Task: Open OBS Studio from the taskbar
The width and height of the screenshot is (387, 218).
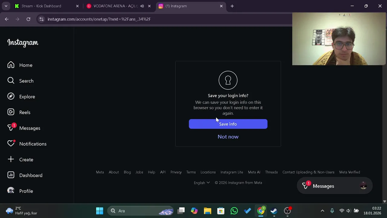Action: (x=287, y=211)
